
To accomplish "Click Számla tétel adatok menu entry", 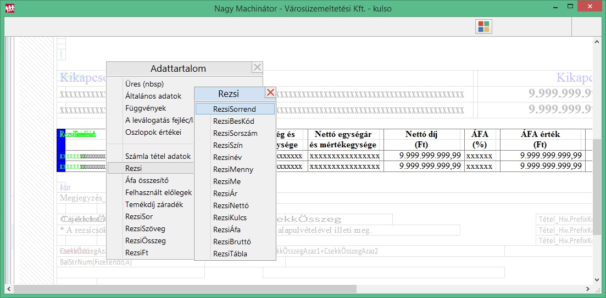I will (x=158, y=156).
